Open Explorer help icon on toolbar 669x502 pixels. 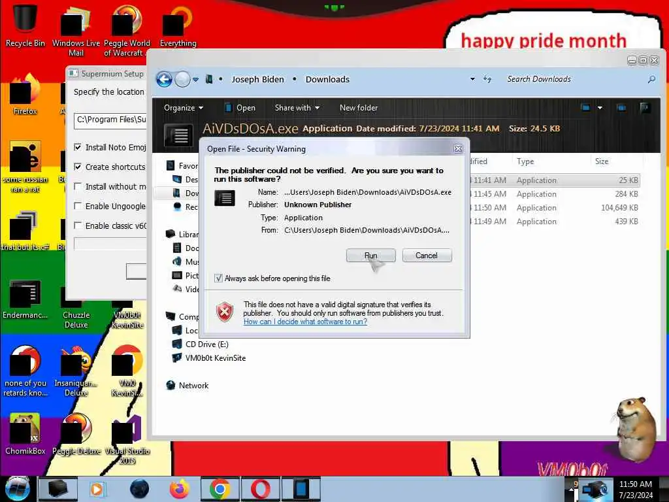(645, 108)
